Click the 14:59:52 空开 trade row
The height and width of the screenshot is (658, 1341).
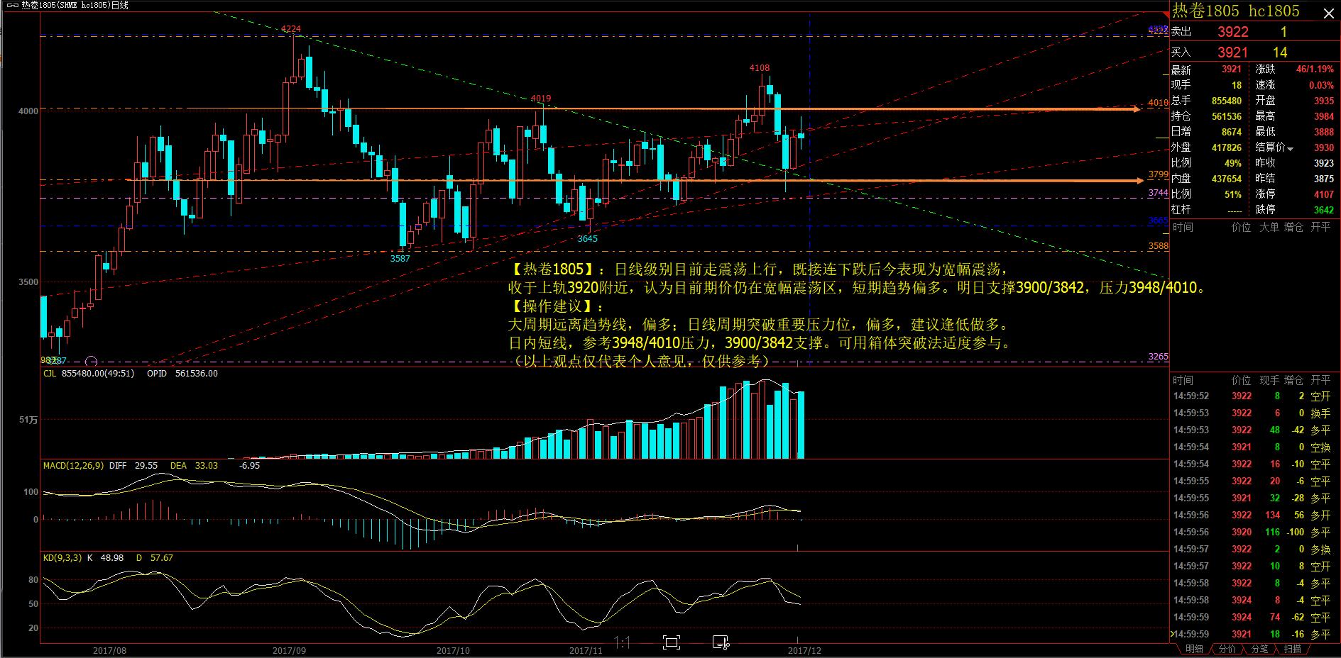click(1255, 396)
